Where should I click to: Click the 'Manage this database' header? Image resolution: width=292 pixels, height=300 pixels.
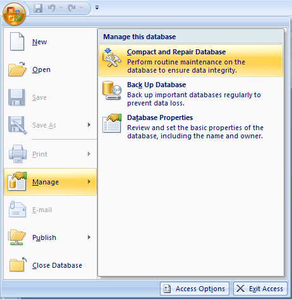[191, 37]
